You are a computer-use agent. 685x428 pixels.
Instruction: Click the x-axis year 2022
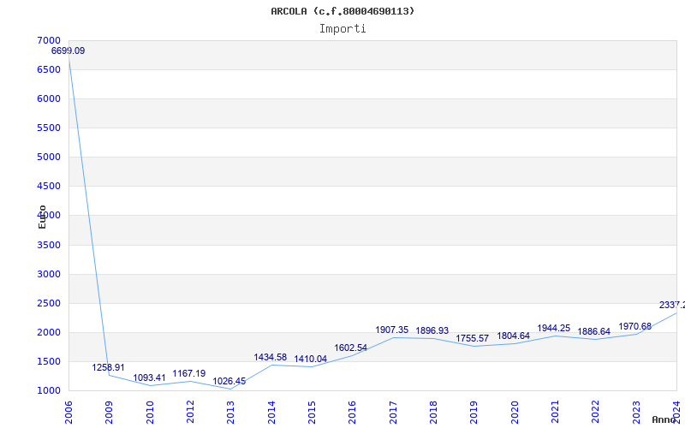(595, 413)
